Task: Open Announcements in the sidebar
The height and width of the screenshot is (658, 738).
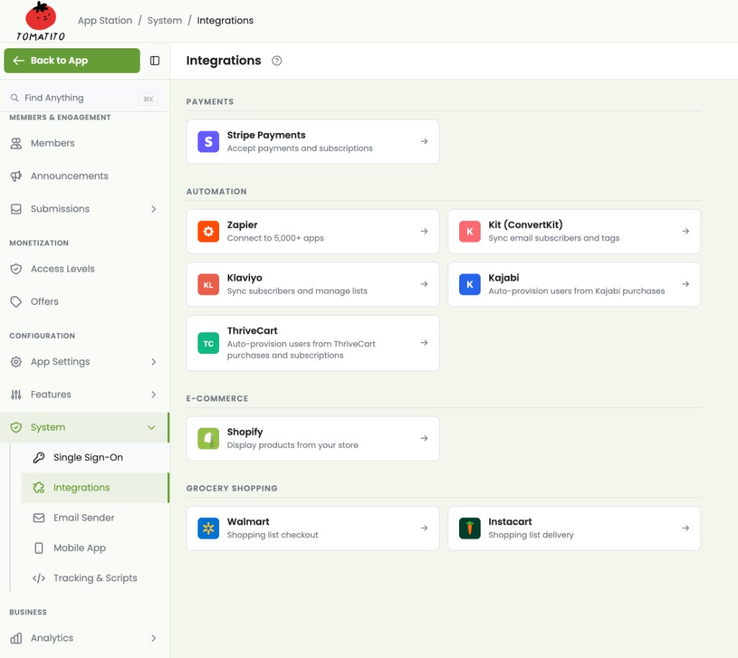Action: tap(84, 176)
